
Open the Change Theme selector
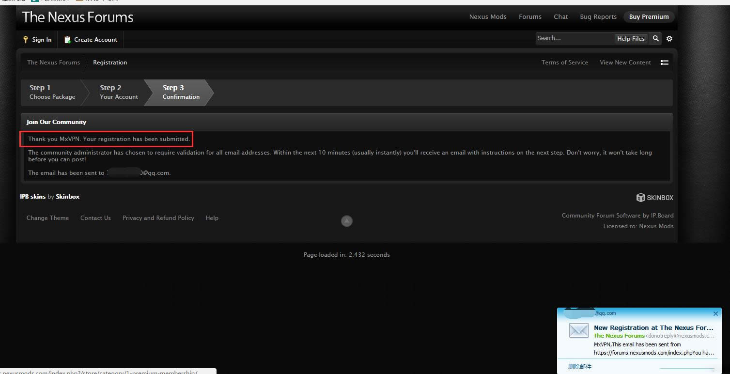pyautogui.click(x=47, y=218)
